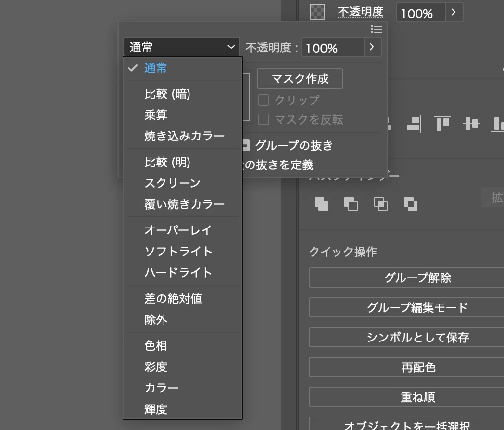The image size is (504, 430).
Task: Click the Exclude pathfinder icon
Action: [411, 204]
